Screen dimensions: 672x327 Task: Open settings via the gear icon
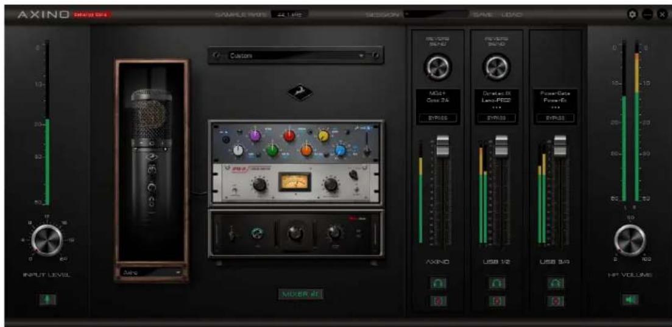(632, 14)
